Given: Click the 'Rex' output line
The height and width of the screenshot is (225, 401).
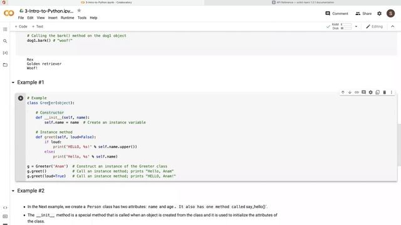Looking at the screenshot, I should click(30, 59).
